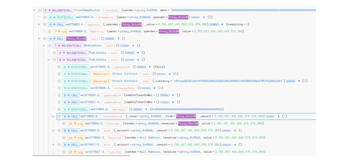
Task: Click the dotted circle icon on Approval Log row
Action: (x=49, y=31)
